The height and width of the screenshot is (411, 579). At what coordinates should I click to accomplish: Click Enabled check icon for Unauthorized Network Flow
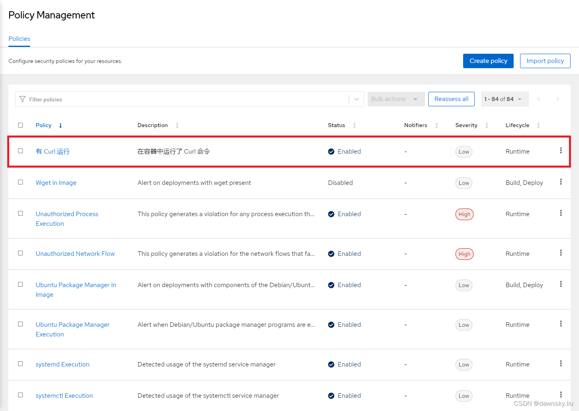click(x=331, y=254)
